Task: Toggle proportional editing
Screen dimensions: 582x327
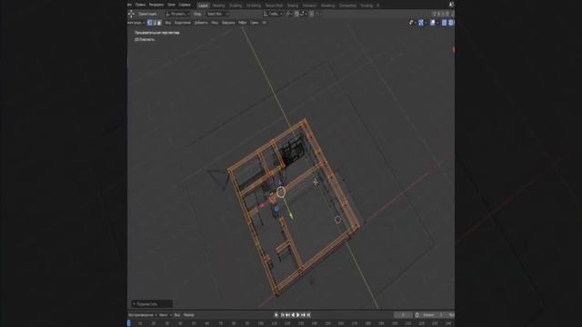Action: pos(311,14)
